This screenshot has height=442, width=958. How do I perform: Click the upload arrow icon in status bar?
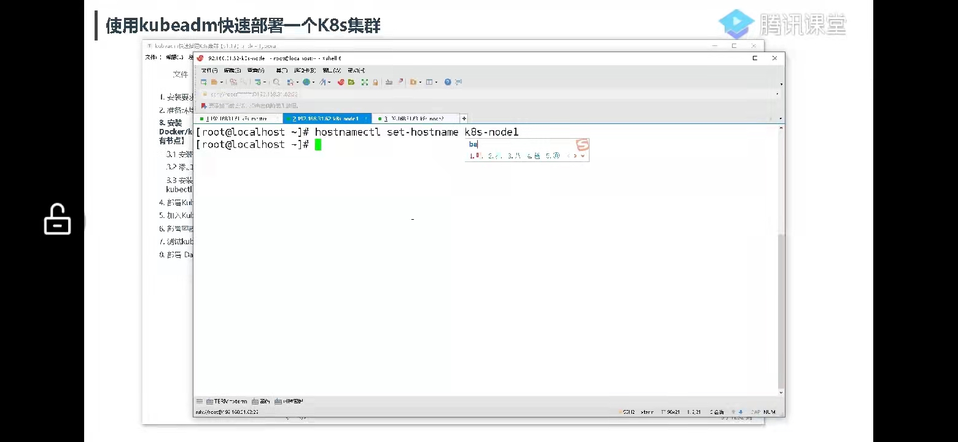coord(733,412)
